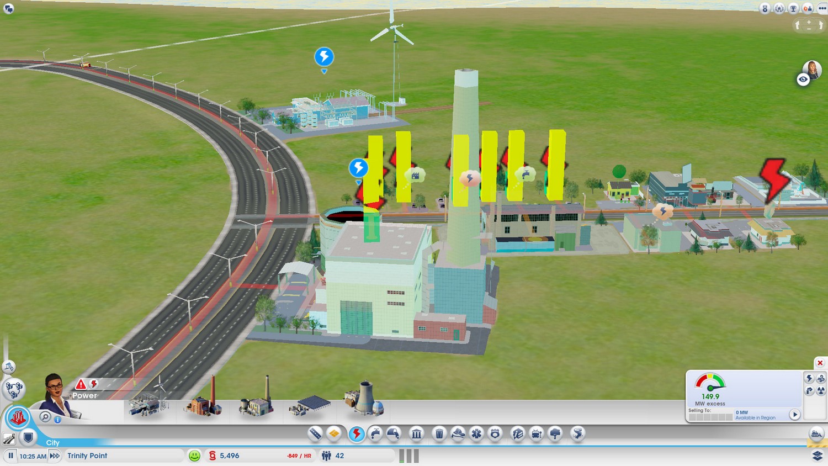The height and width of the screenshot is (466, 828).
Task: Click the blue power marker near coal plant
Action: click(358, 168)
